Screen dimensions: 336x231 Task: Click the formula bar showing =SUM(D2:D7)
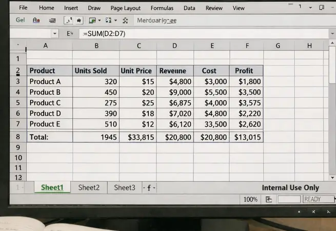click(x=204, y=34)
